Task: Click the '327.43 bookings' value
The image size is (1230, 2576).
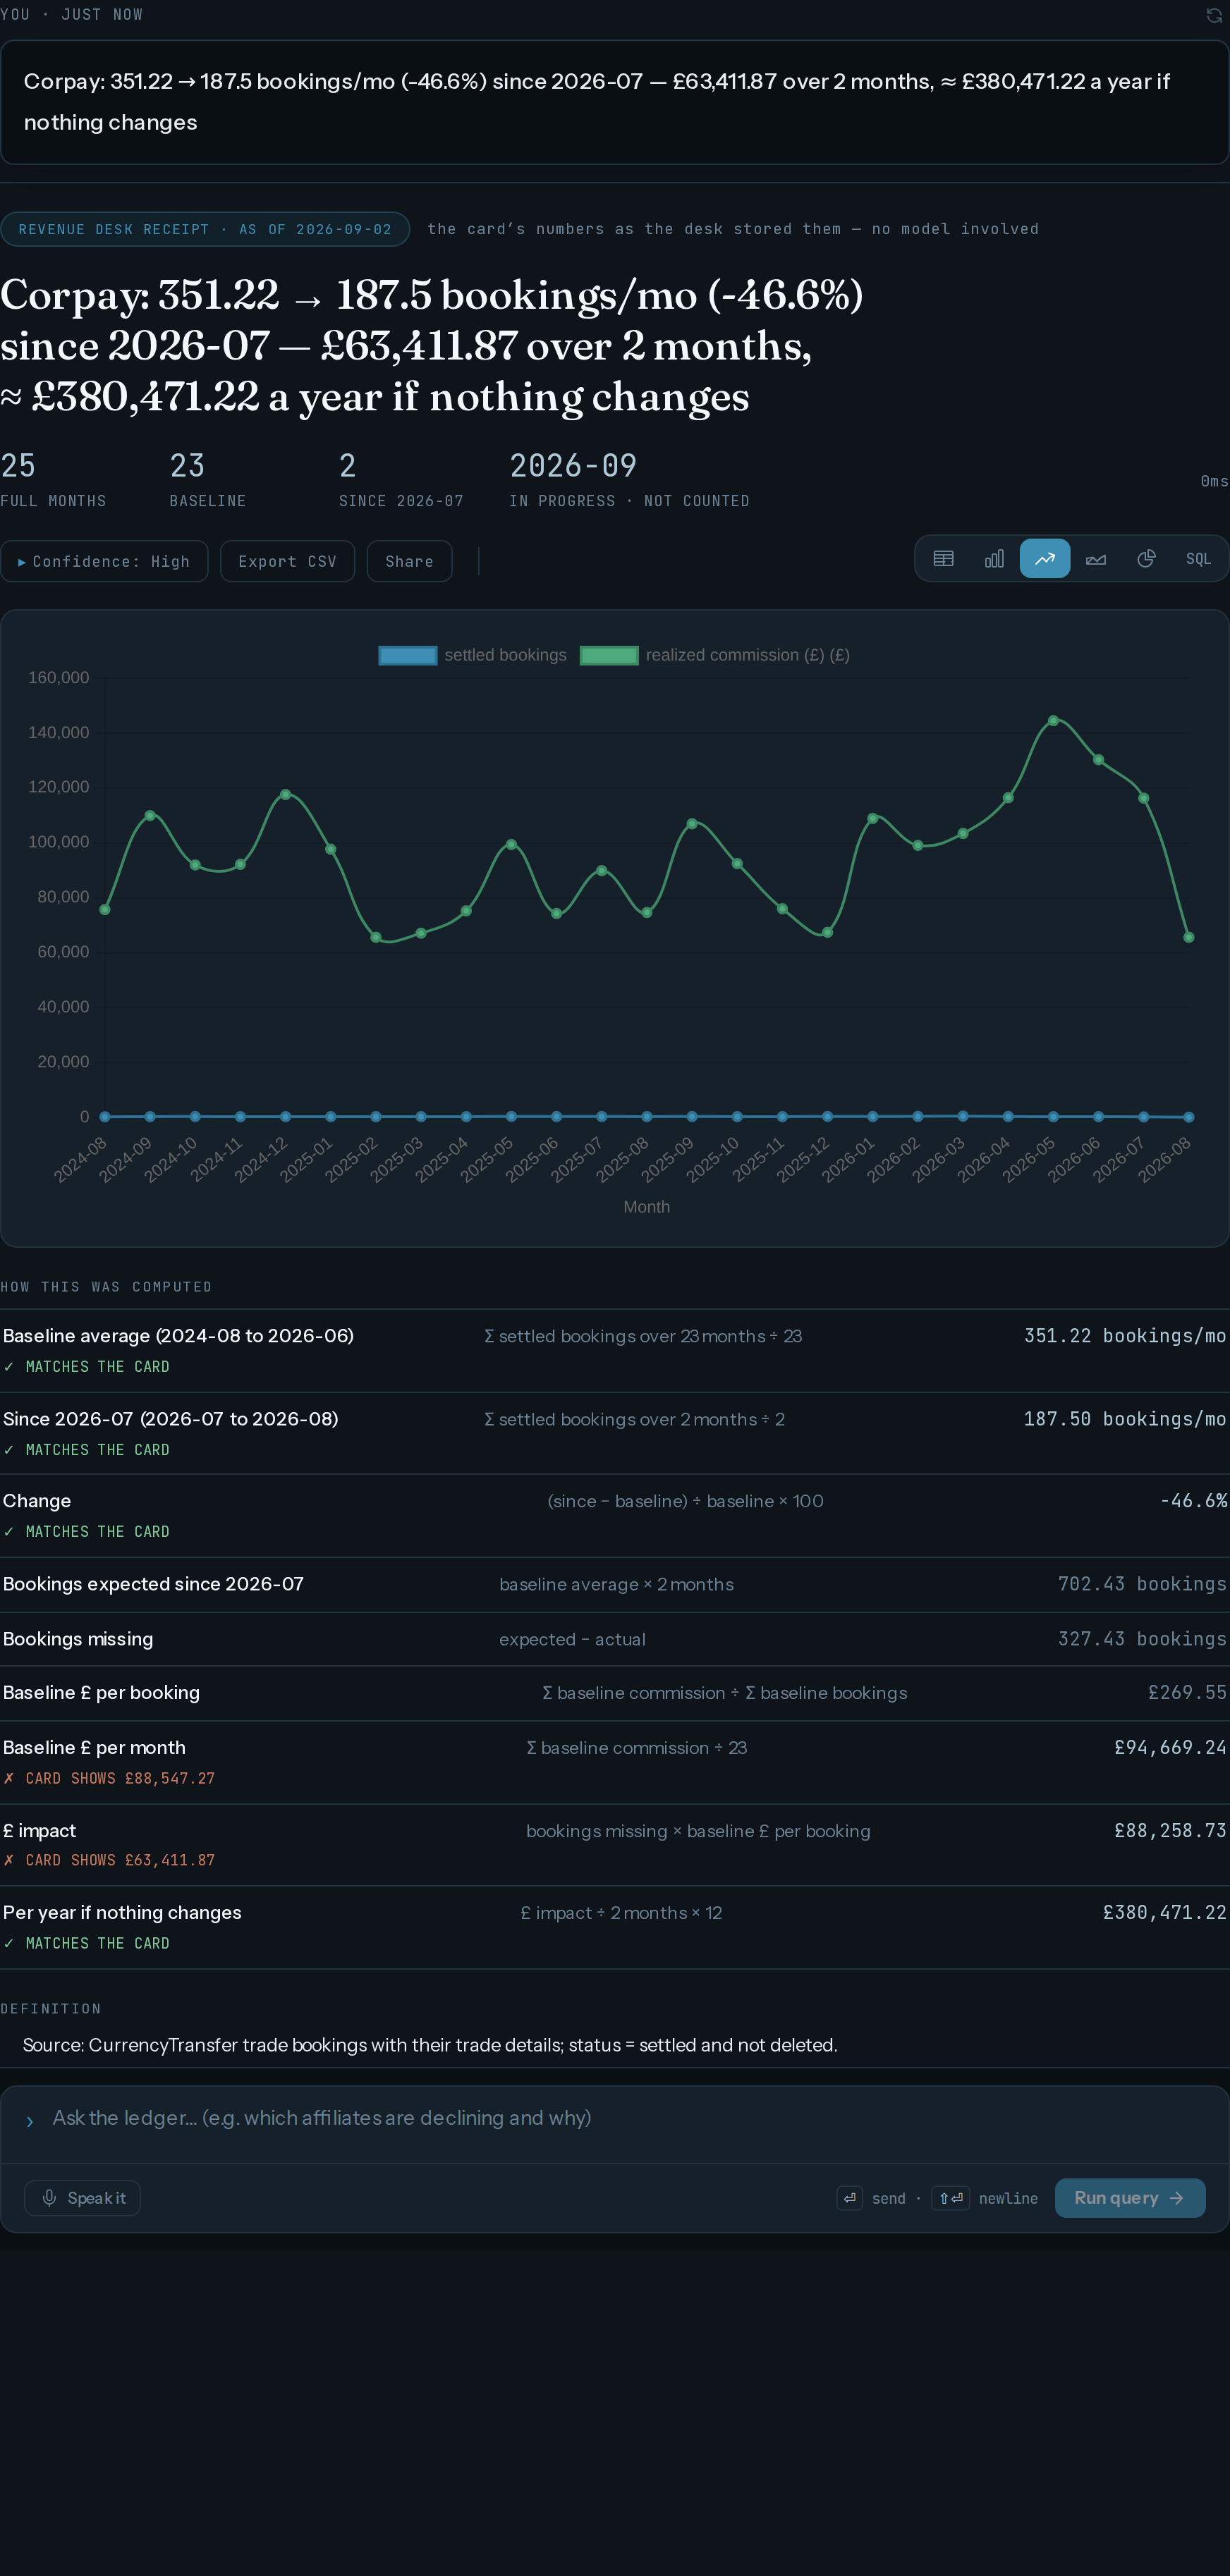Action: (1142, 1639)
